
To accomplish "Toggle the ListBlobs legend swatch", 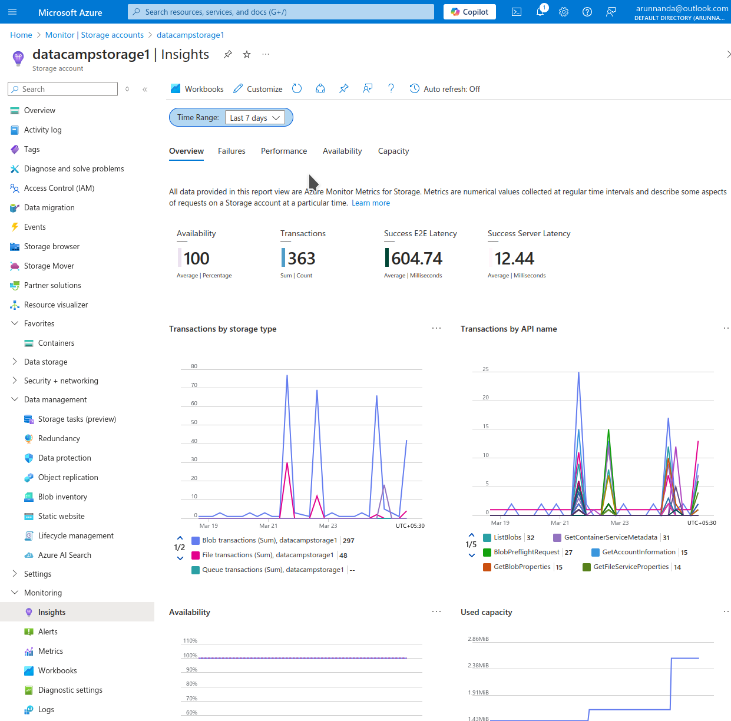I will pos(487,537).
